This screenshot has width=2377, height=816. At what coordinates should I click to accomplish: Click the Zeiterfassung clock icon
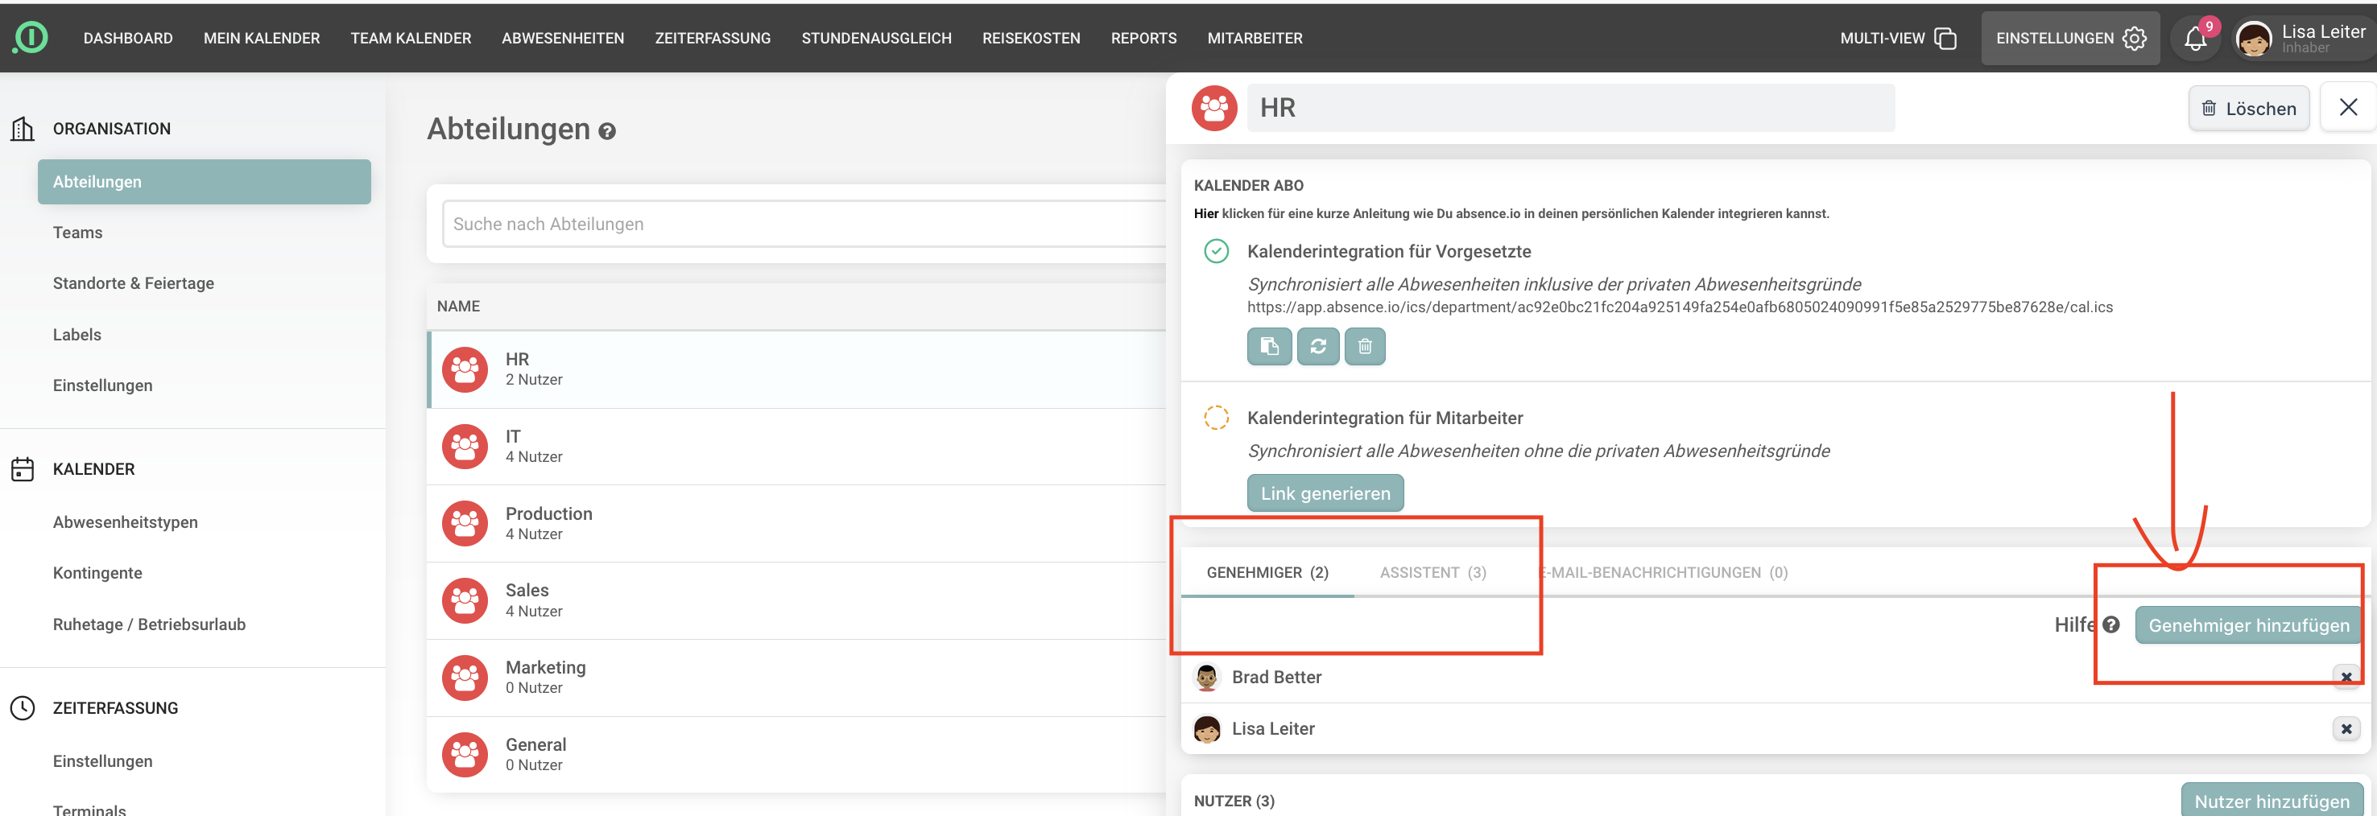point(23,707)
